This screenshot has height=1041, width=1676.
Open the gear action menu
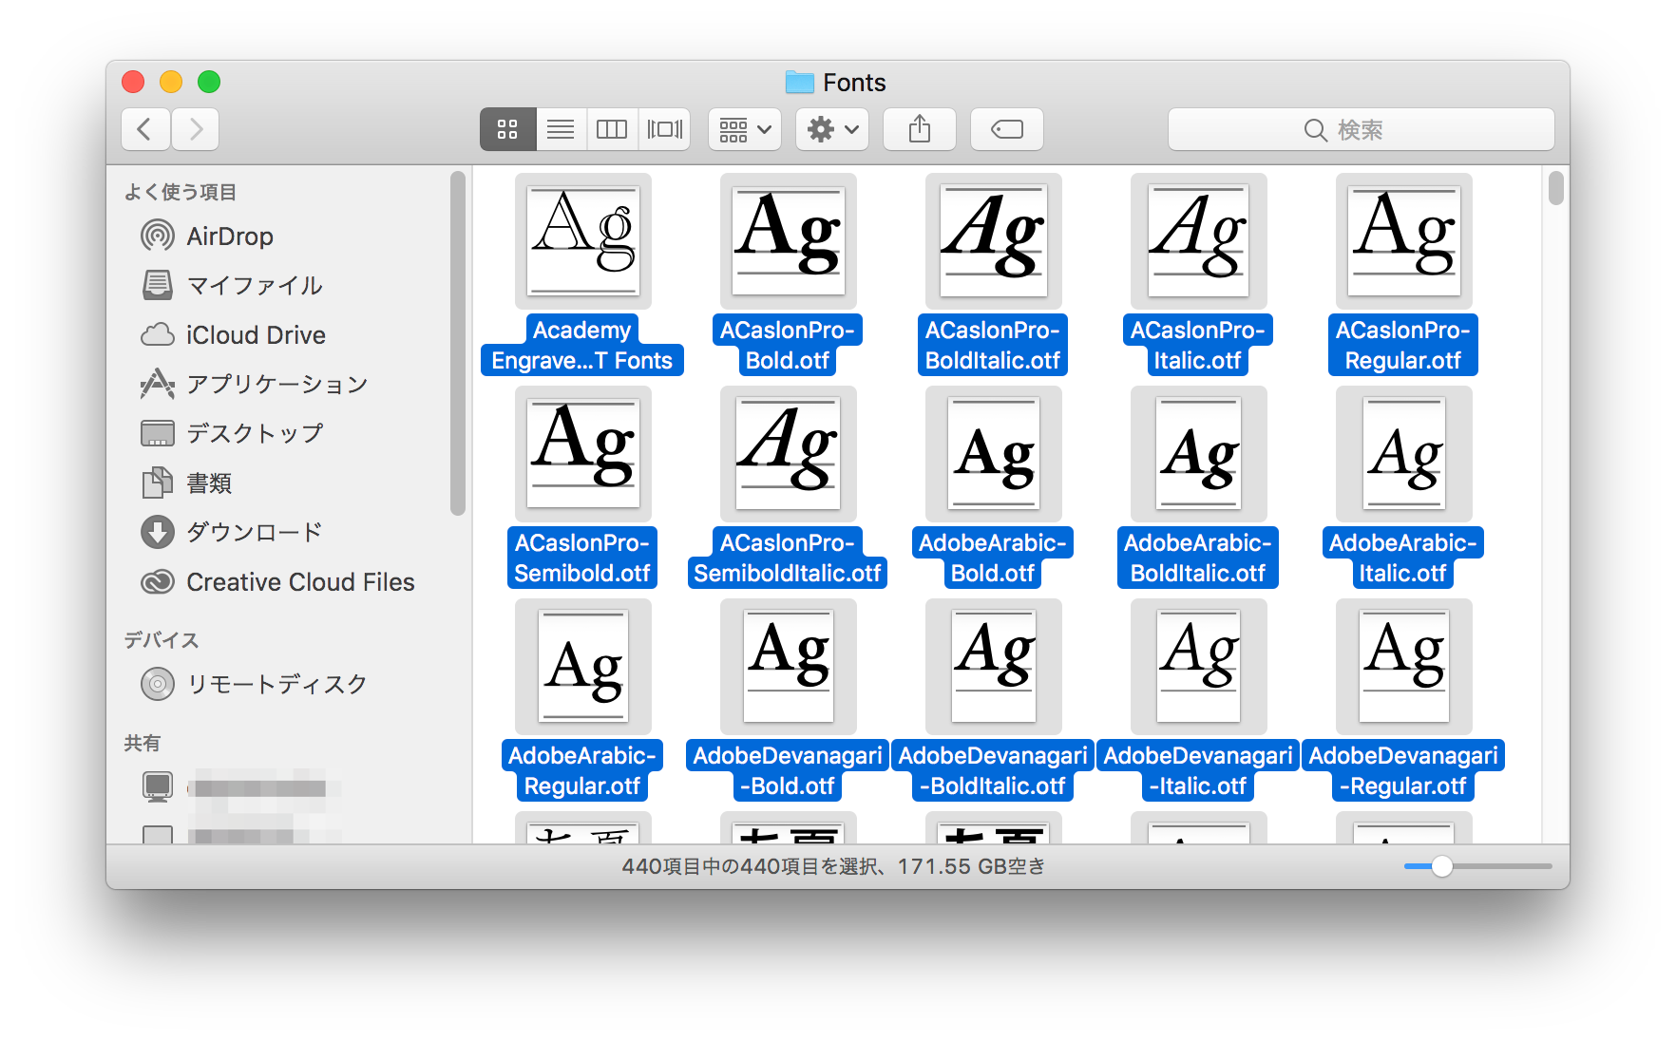[832, 129]
